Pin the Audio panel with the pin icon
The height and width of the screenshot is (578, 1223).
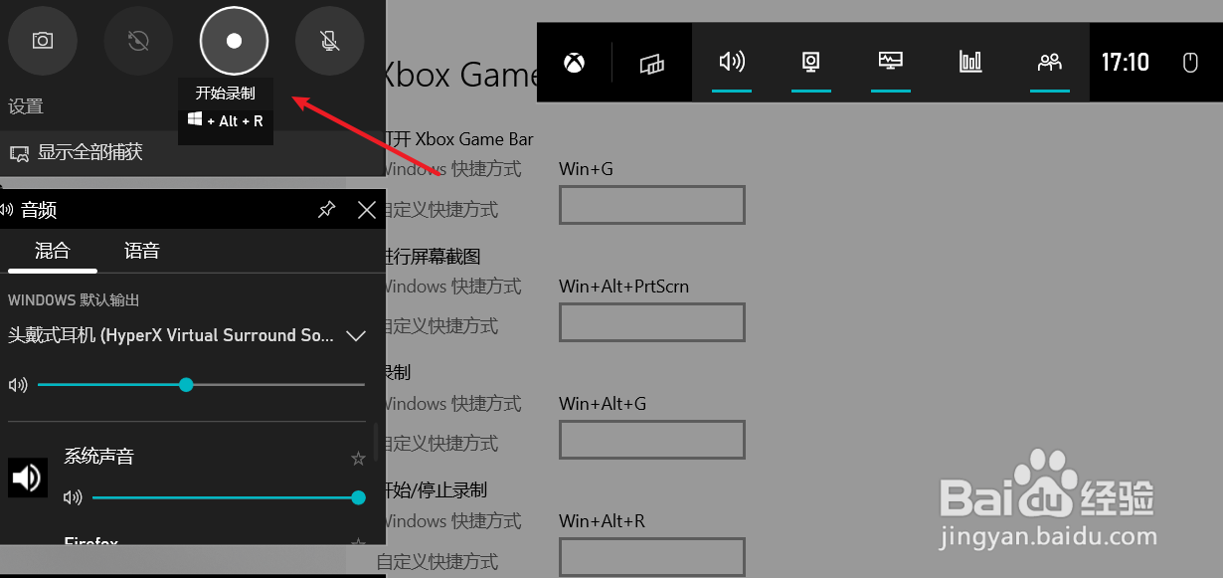point(326,210)
